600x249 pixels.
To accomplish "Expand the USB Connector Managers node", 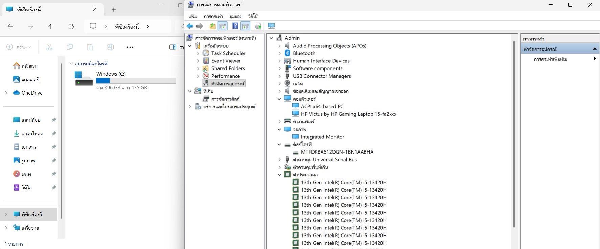I will pyautogui.click(x=279, y=76).
